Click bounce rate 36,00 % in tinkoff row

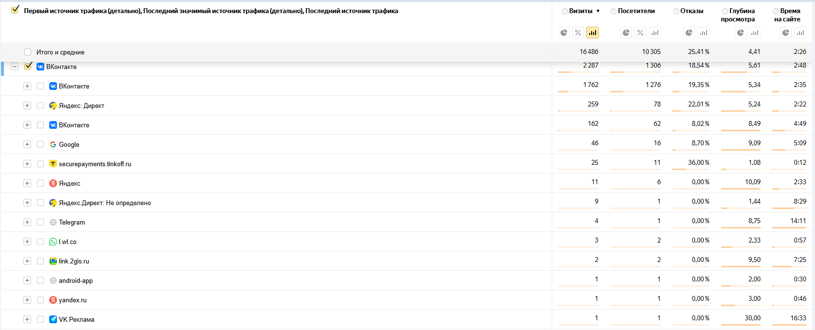pyautogui.click(x=699, y=162)
